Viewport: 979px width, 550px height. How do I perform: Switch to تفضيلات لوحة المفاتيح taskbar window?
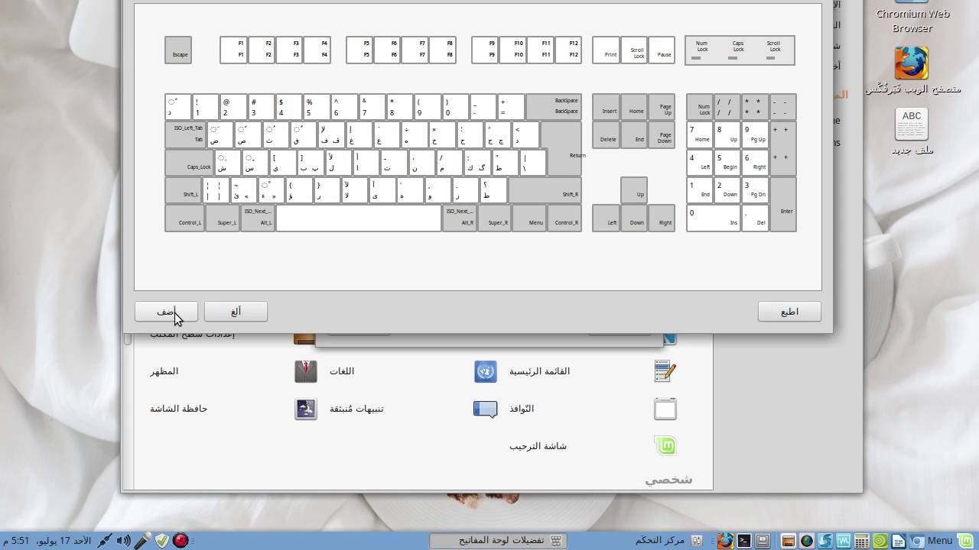click(498, 541)
